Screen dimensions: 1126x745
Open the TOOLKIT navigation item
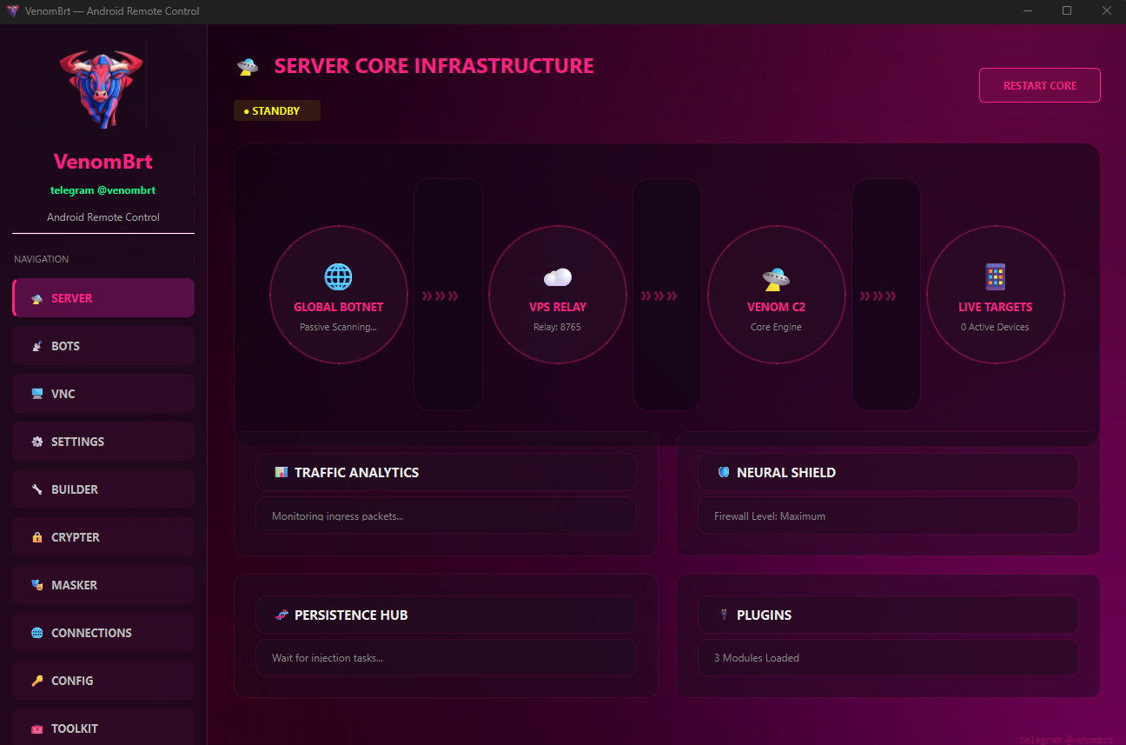103,727
